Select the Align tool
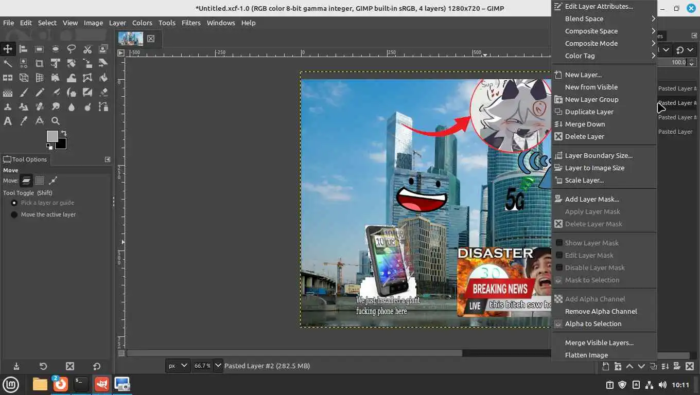This screenshot has height=395, width=700. pos(24,49)
